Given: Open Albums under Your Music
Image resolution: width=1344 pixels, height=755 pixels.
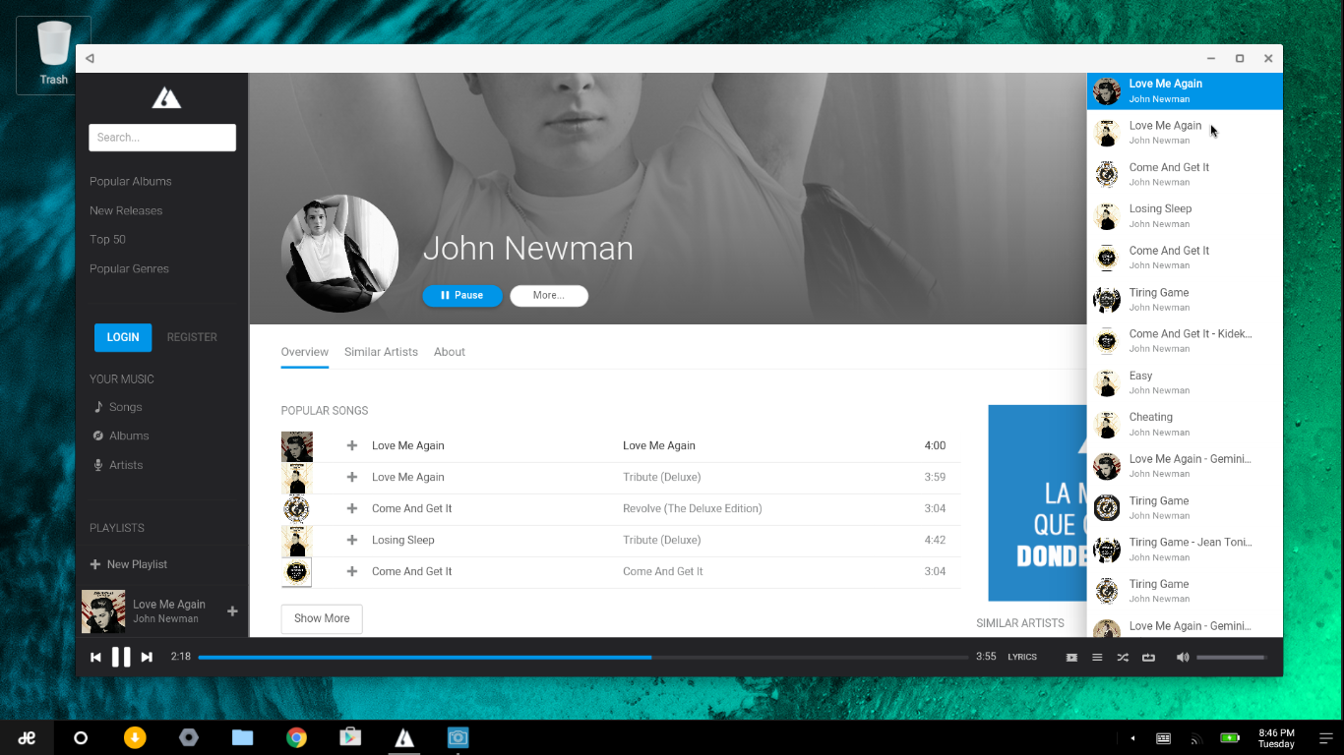Looking at the screenshot, I should click(x=121, y=436).
